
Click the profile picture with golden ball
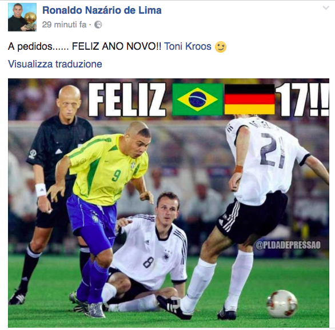point(22,17)
